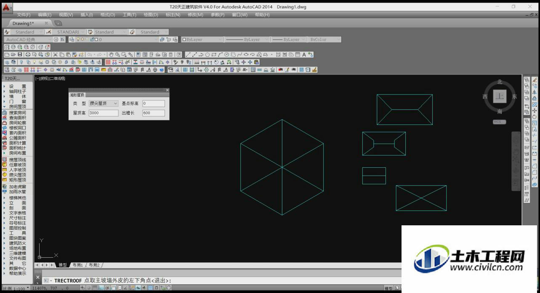Click the Pan hand tool icon
Viewport: 540px width, 293px height.
pos(111,55)
